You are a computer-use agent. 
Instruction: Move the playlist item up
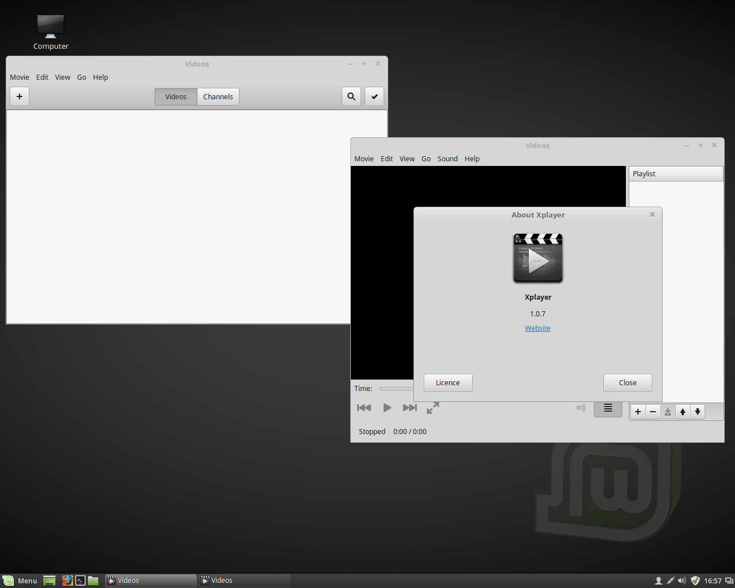coord(683,412)
